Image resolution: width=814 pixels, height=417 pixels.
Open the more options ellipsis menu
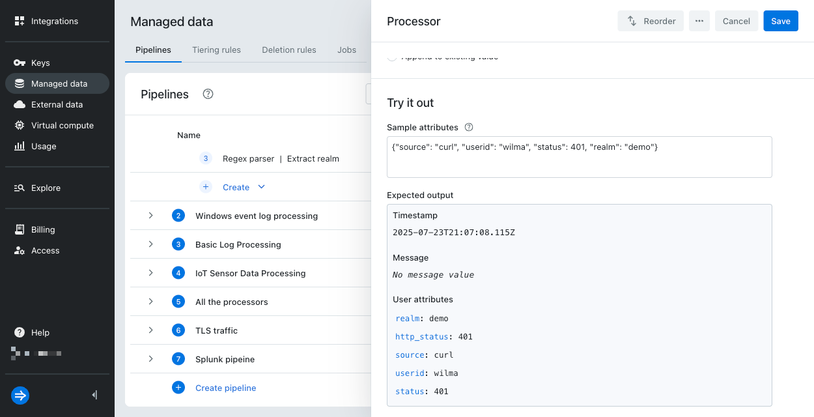click(x=699, y=21)
